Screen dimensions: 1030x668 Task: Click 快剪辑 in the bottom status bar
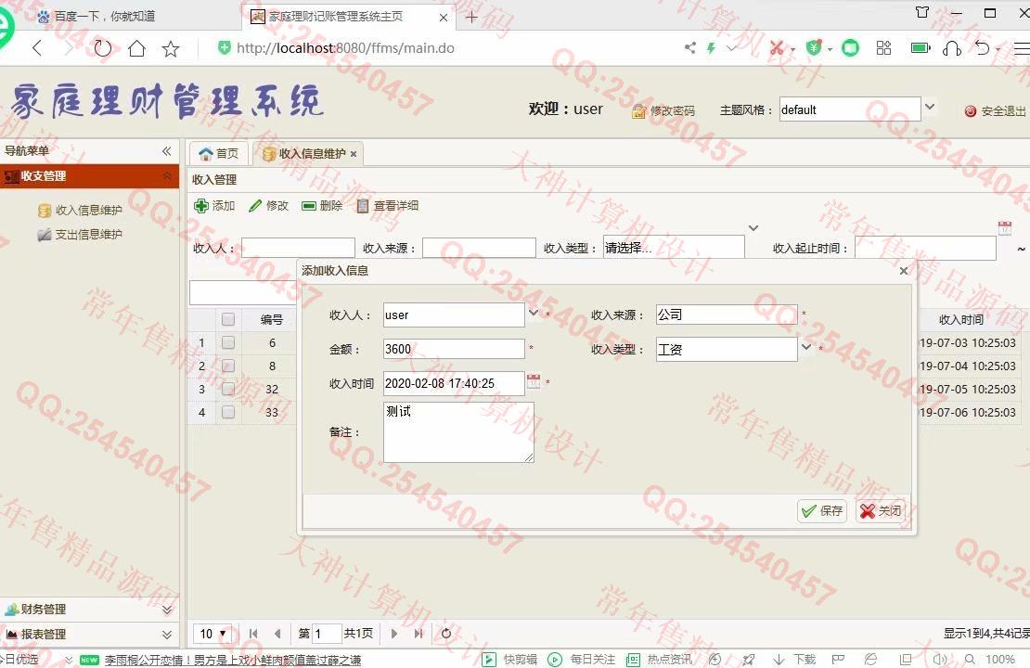click(509, 659)
